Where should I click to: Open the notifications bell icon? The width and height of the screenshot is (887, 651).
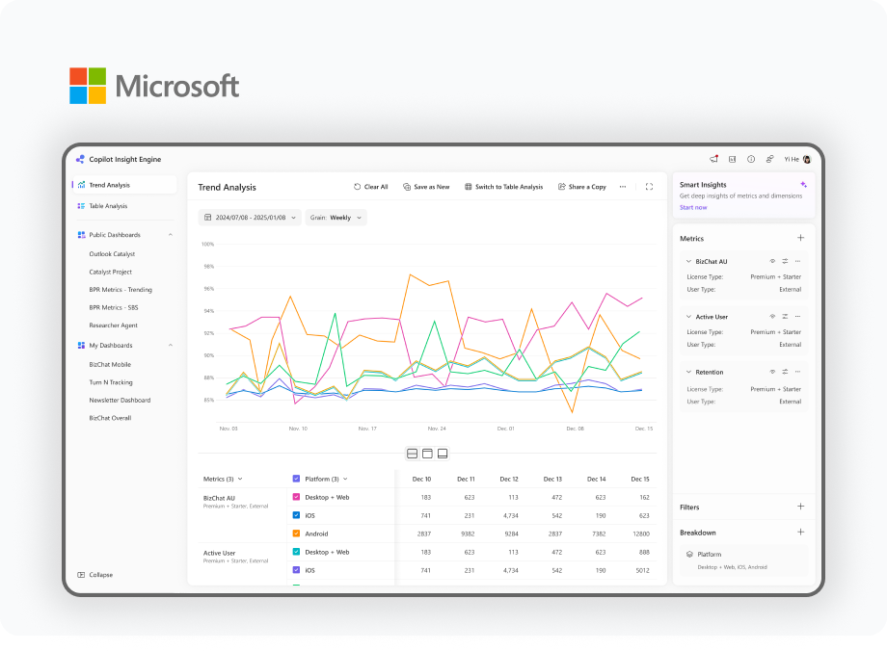tap(714, 159)
